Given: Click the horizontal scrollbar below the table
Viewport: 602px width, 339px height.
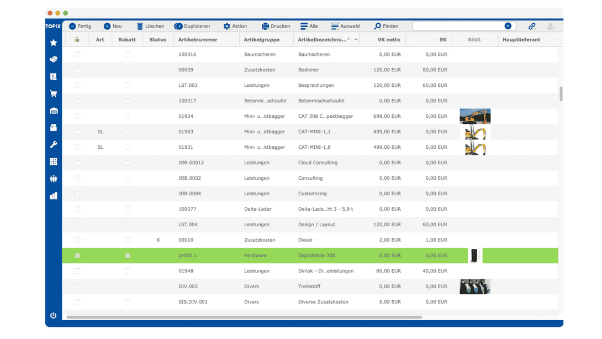Looking at the screenshot, I should click(243, 317).
